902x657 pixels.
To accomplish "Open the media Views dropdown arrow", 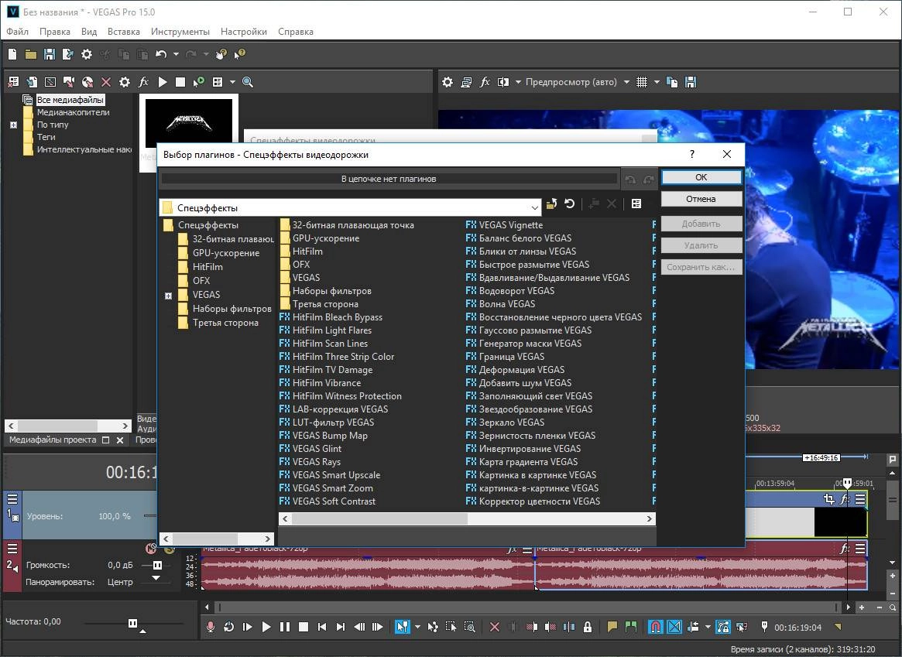I will [232, 82].
